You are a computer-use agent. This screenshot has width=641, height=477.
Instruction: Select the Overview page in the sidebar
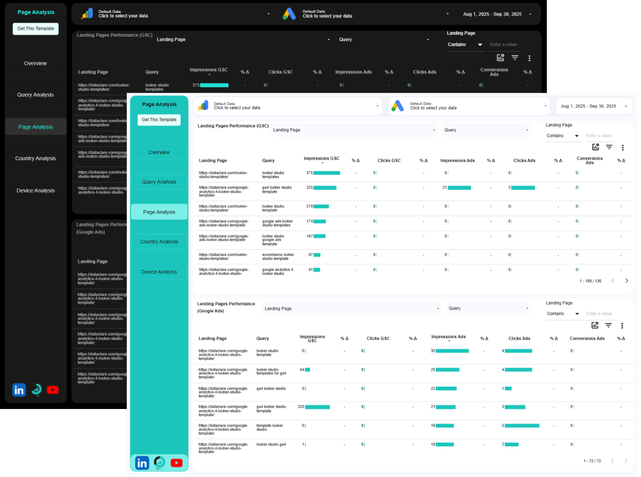tap(159, 152)
